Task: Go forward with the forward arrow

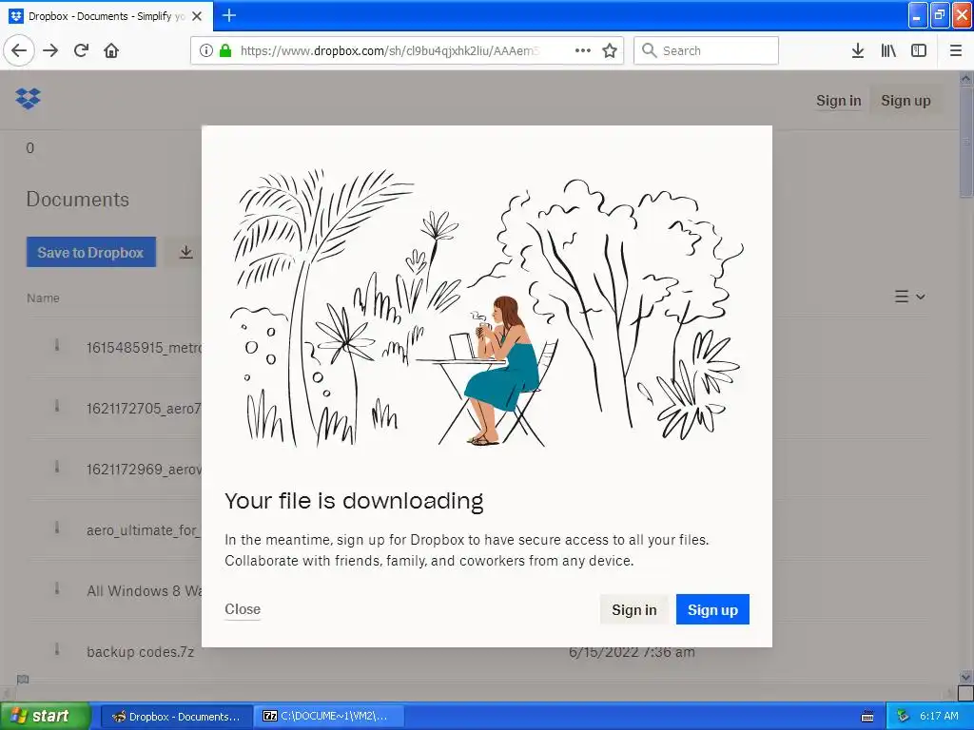Action: click(x=50, y=50)
